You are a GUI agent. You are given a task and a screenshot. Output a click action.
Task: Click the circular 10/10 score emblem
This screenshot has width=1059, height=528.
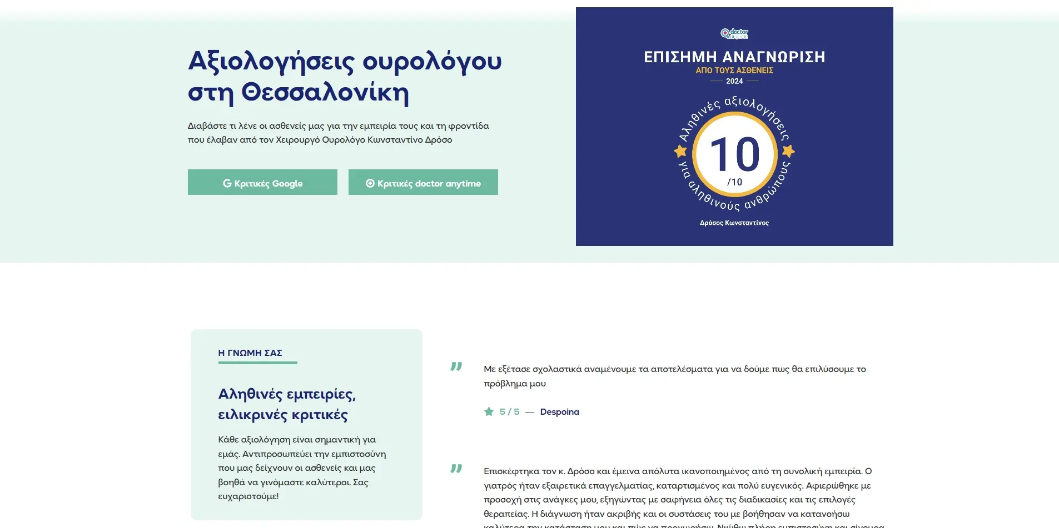pos(734,155)
